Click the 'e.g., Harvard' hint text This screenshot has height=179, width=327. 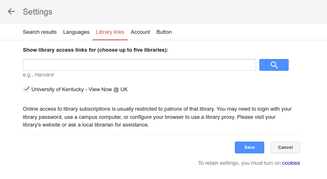(x=38, y=75)
